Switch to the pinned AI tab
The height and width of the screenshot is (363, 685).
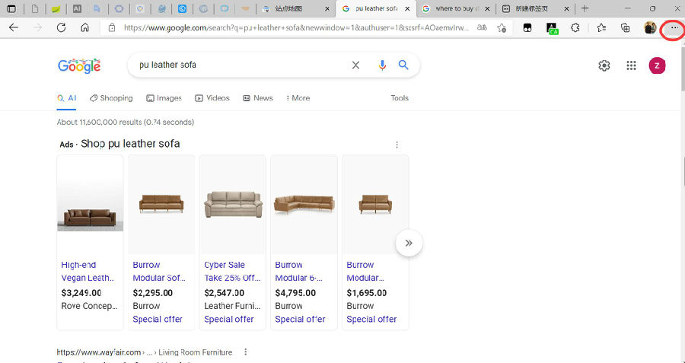coord(77,8)
